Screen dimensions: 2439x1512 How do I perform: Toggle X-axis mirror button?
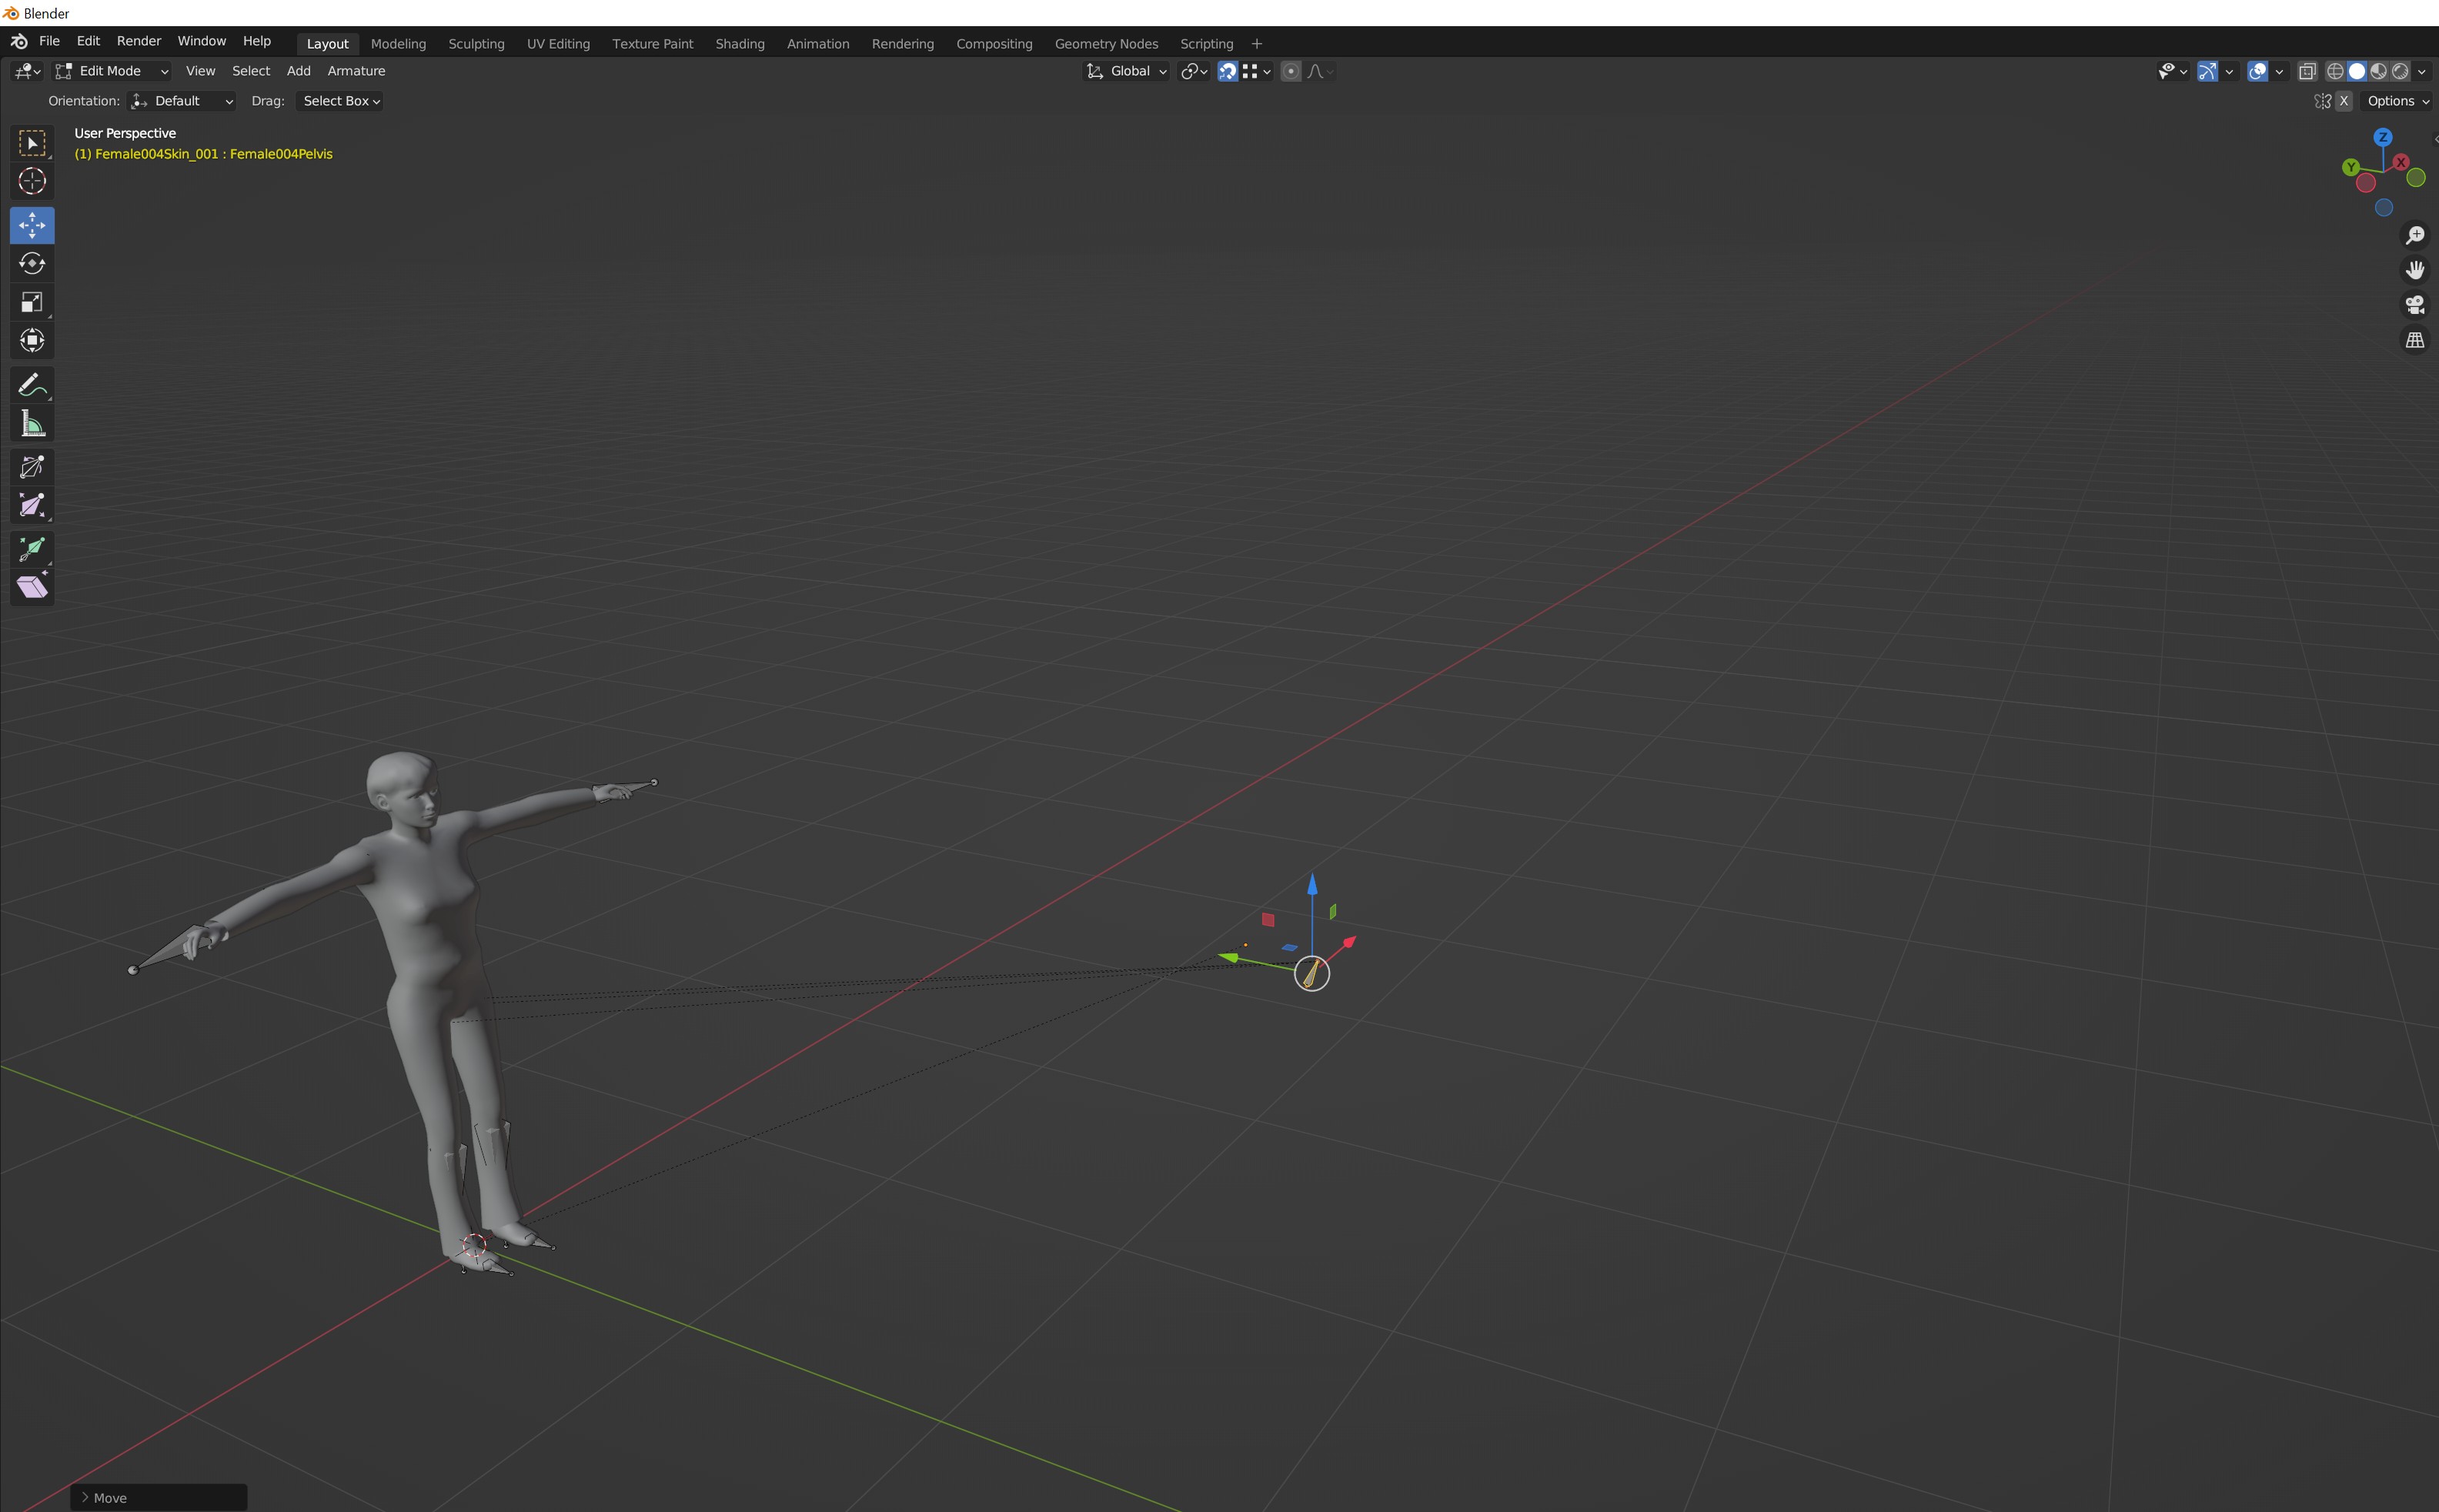click(x=2343, y=101)
